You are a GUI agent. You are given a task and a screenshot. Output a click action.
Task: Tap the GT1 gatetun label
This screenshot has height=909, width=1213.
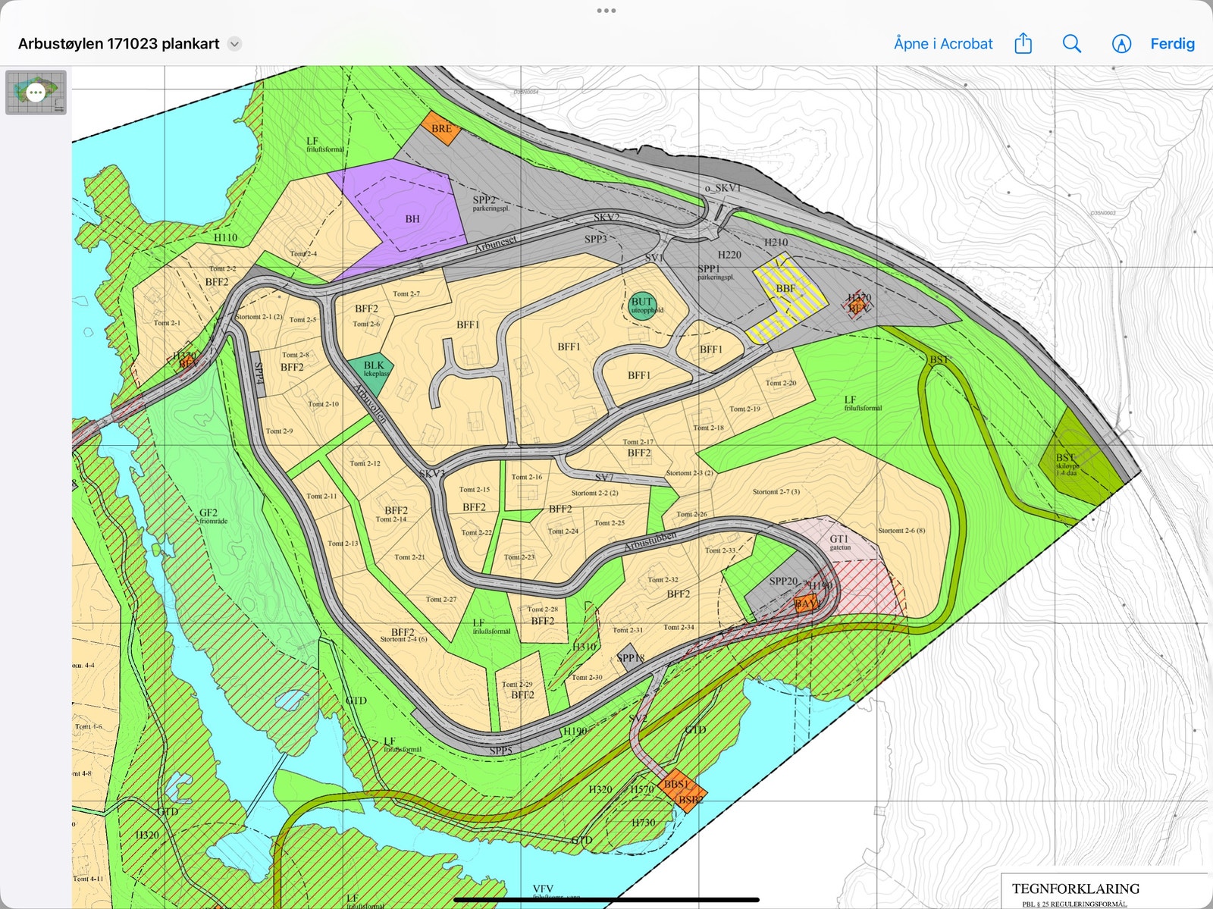tap(839, 542)
